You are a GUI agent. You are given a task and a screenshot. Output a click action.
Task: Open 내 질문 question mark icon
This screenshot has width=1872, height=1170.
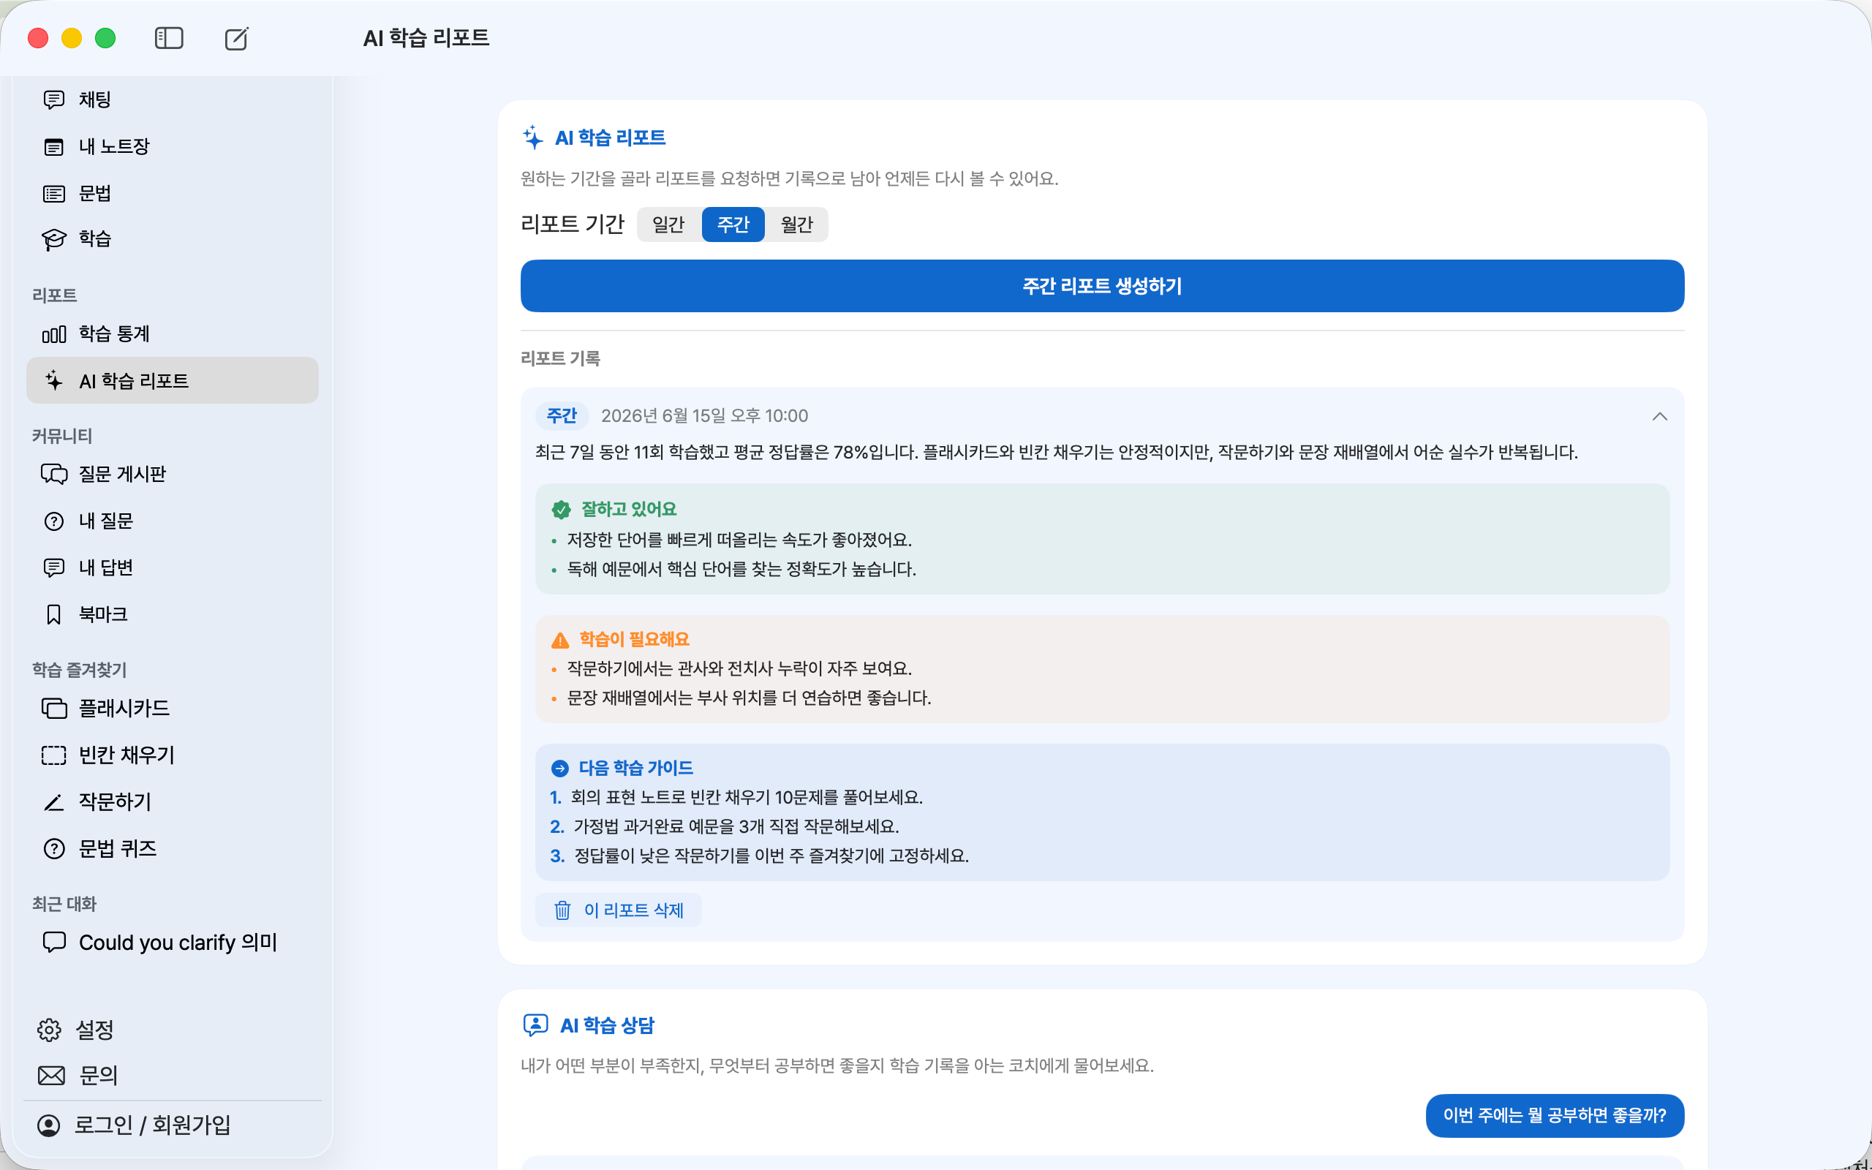coord(53,521)
